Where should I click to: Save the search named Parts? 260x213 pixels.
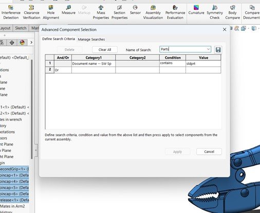pyautogui.click(x=218, y=50)
